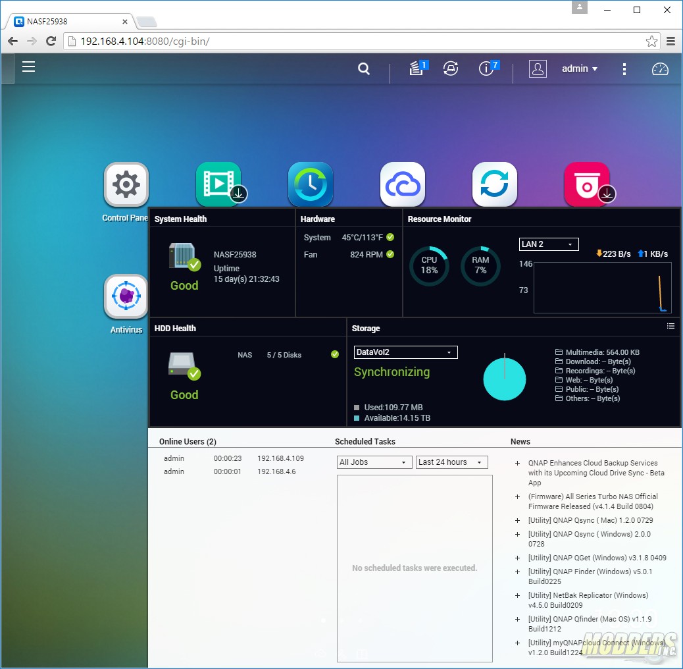Click the RAM 7% usage gauge
Screen dimensions: 683x669
480,266
